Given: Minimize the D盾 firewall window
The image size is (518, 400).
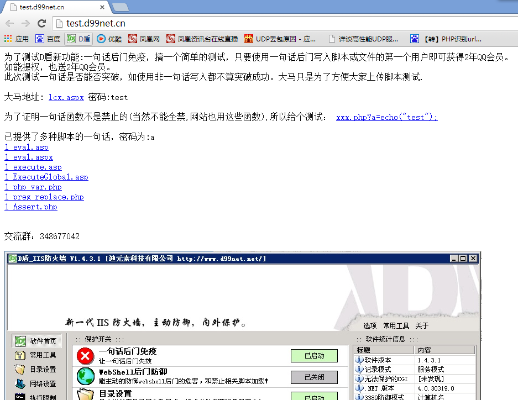Looking at the screenshot, I should pos(454,259).
